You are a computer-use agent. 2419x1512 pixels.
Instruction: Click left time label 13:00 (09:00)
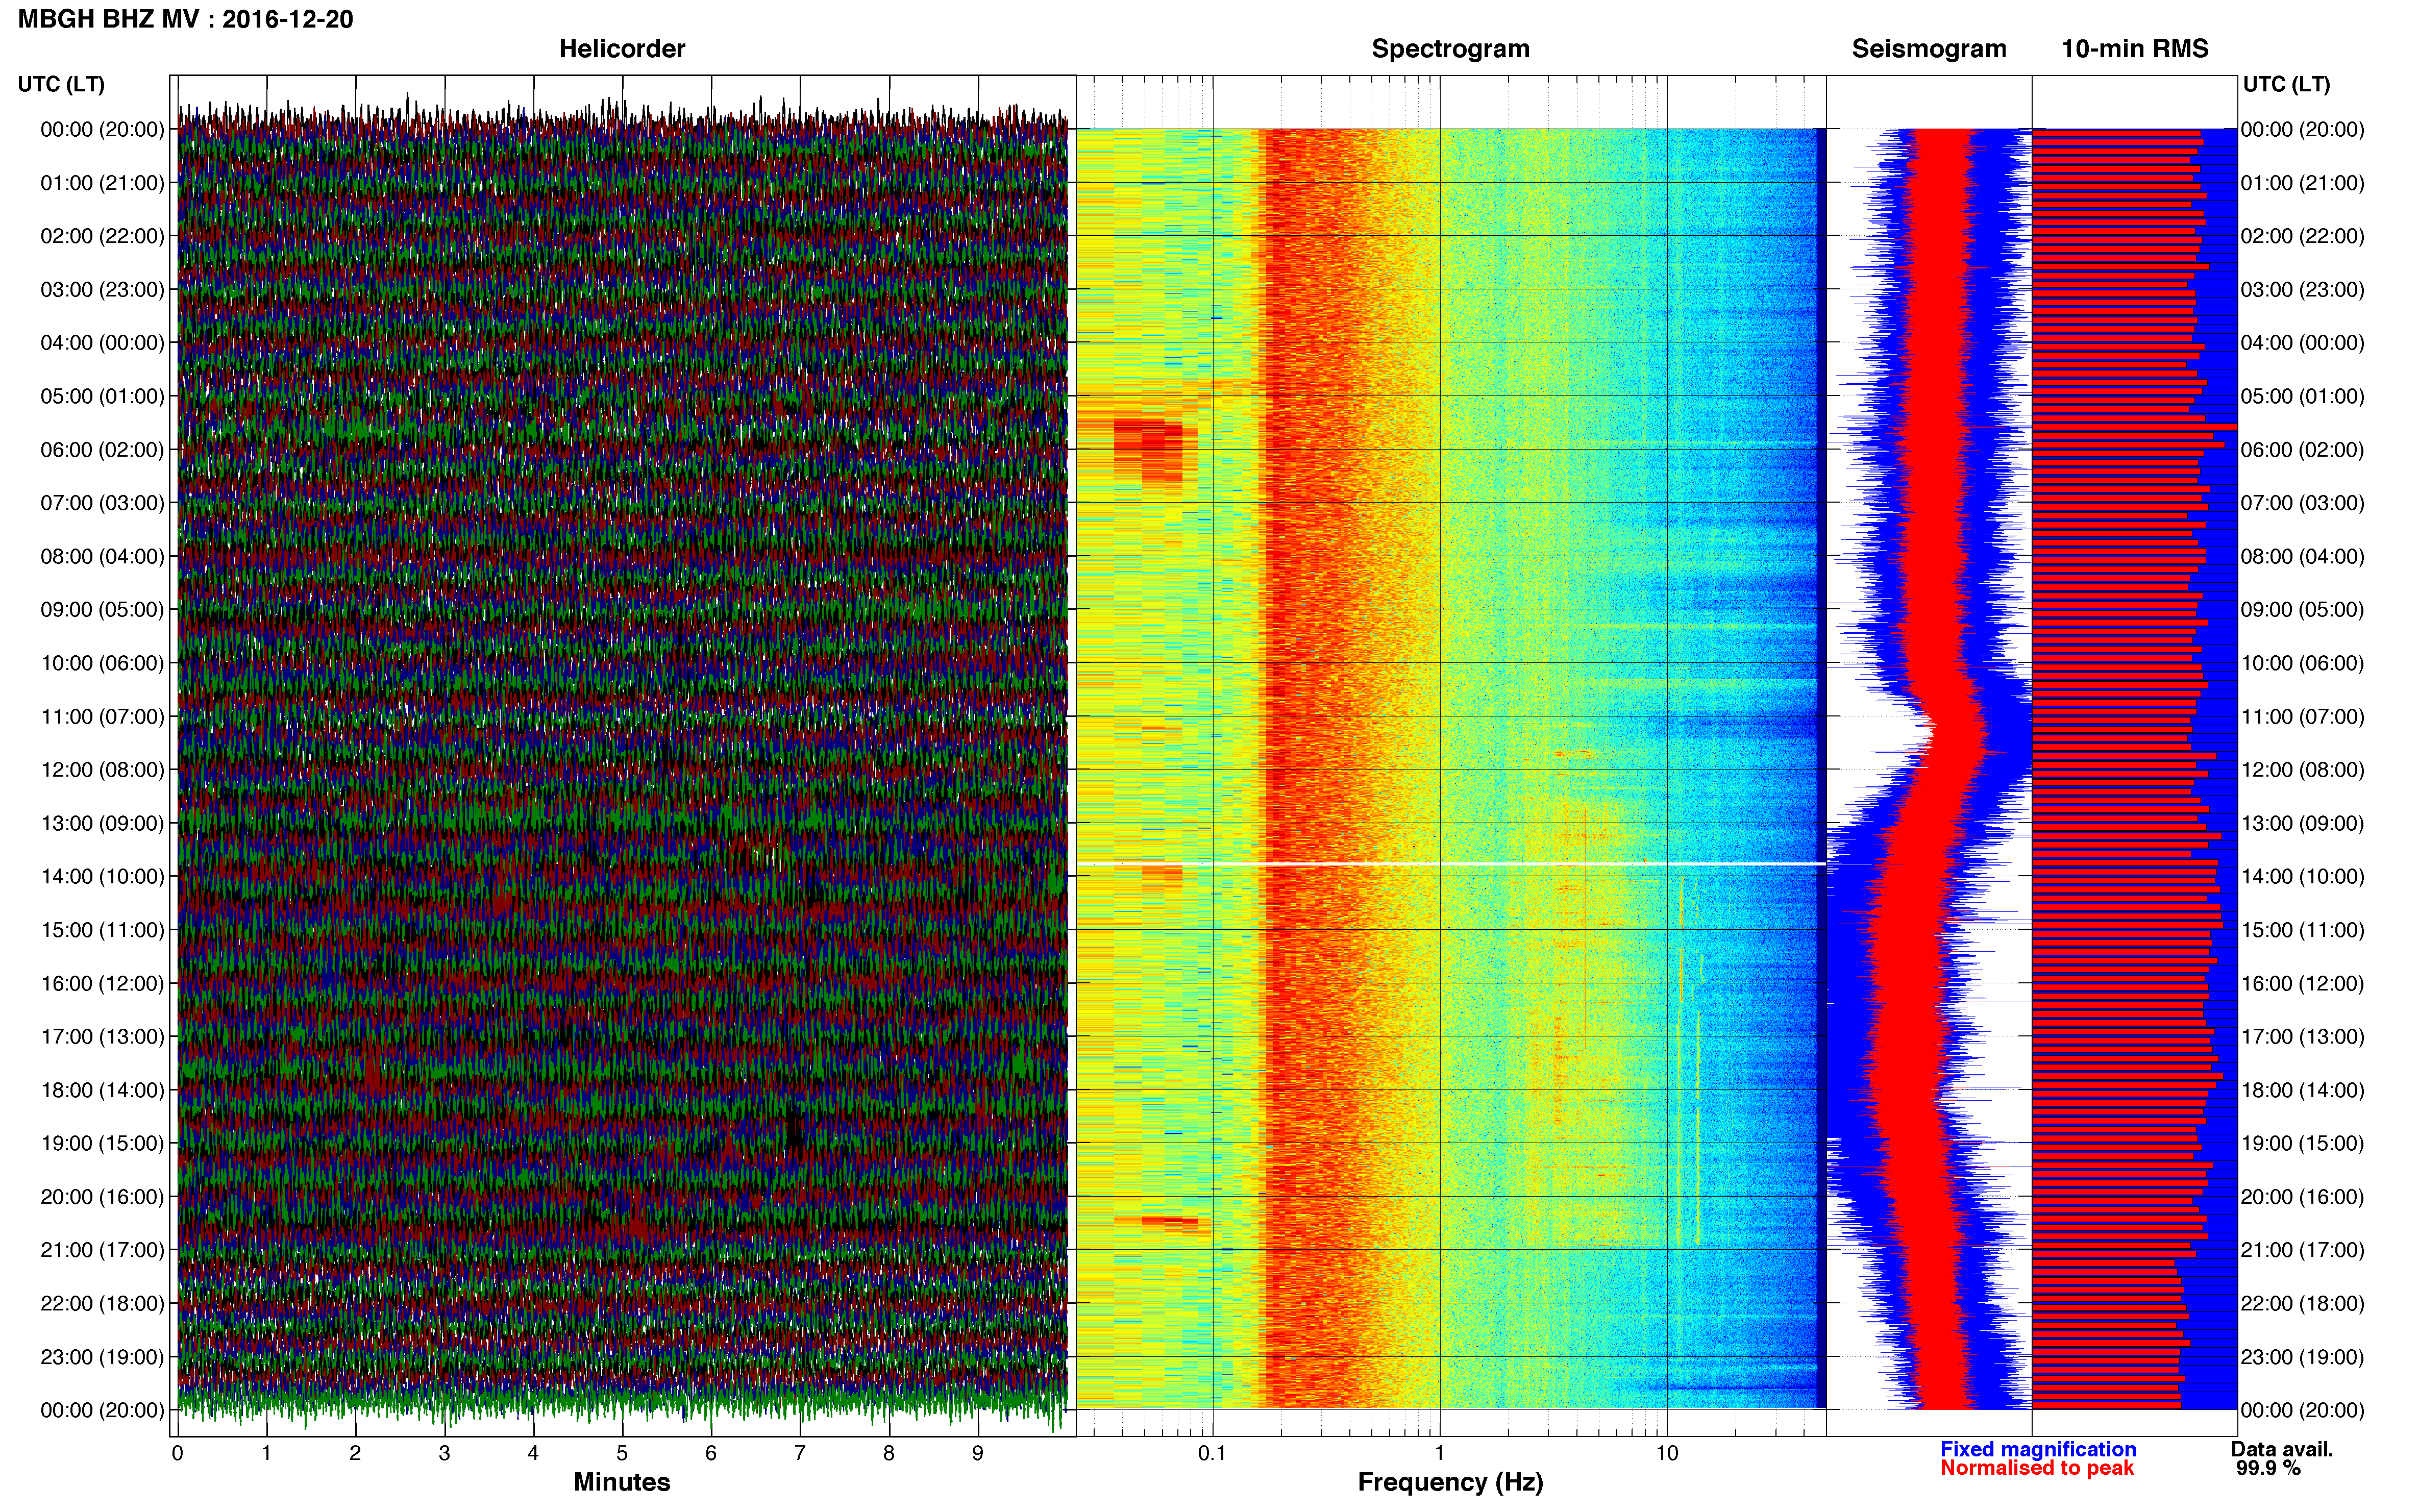[x=102, y=823]
